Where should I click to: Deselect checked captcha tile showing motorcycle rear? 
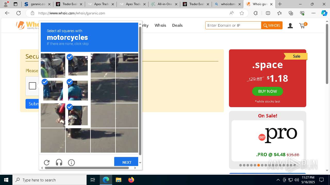[78, 115]
